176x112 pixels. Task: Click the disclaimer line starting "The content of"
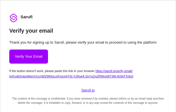click(88, 98)
